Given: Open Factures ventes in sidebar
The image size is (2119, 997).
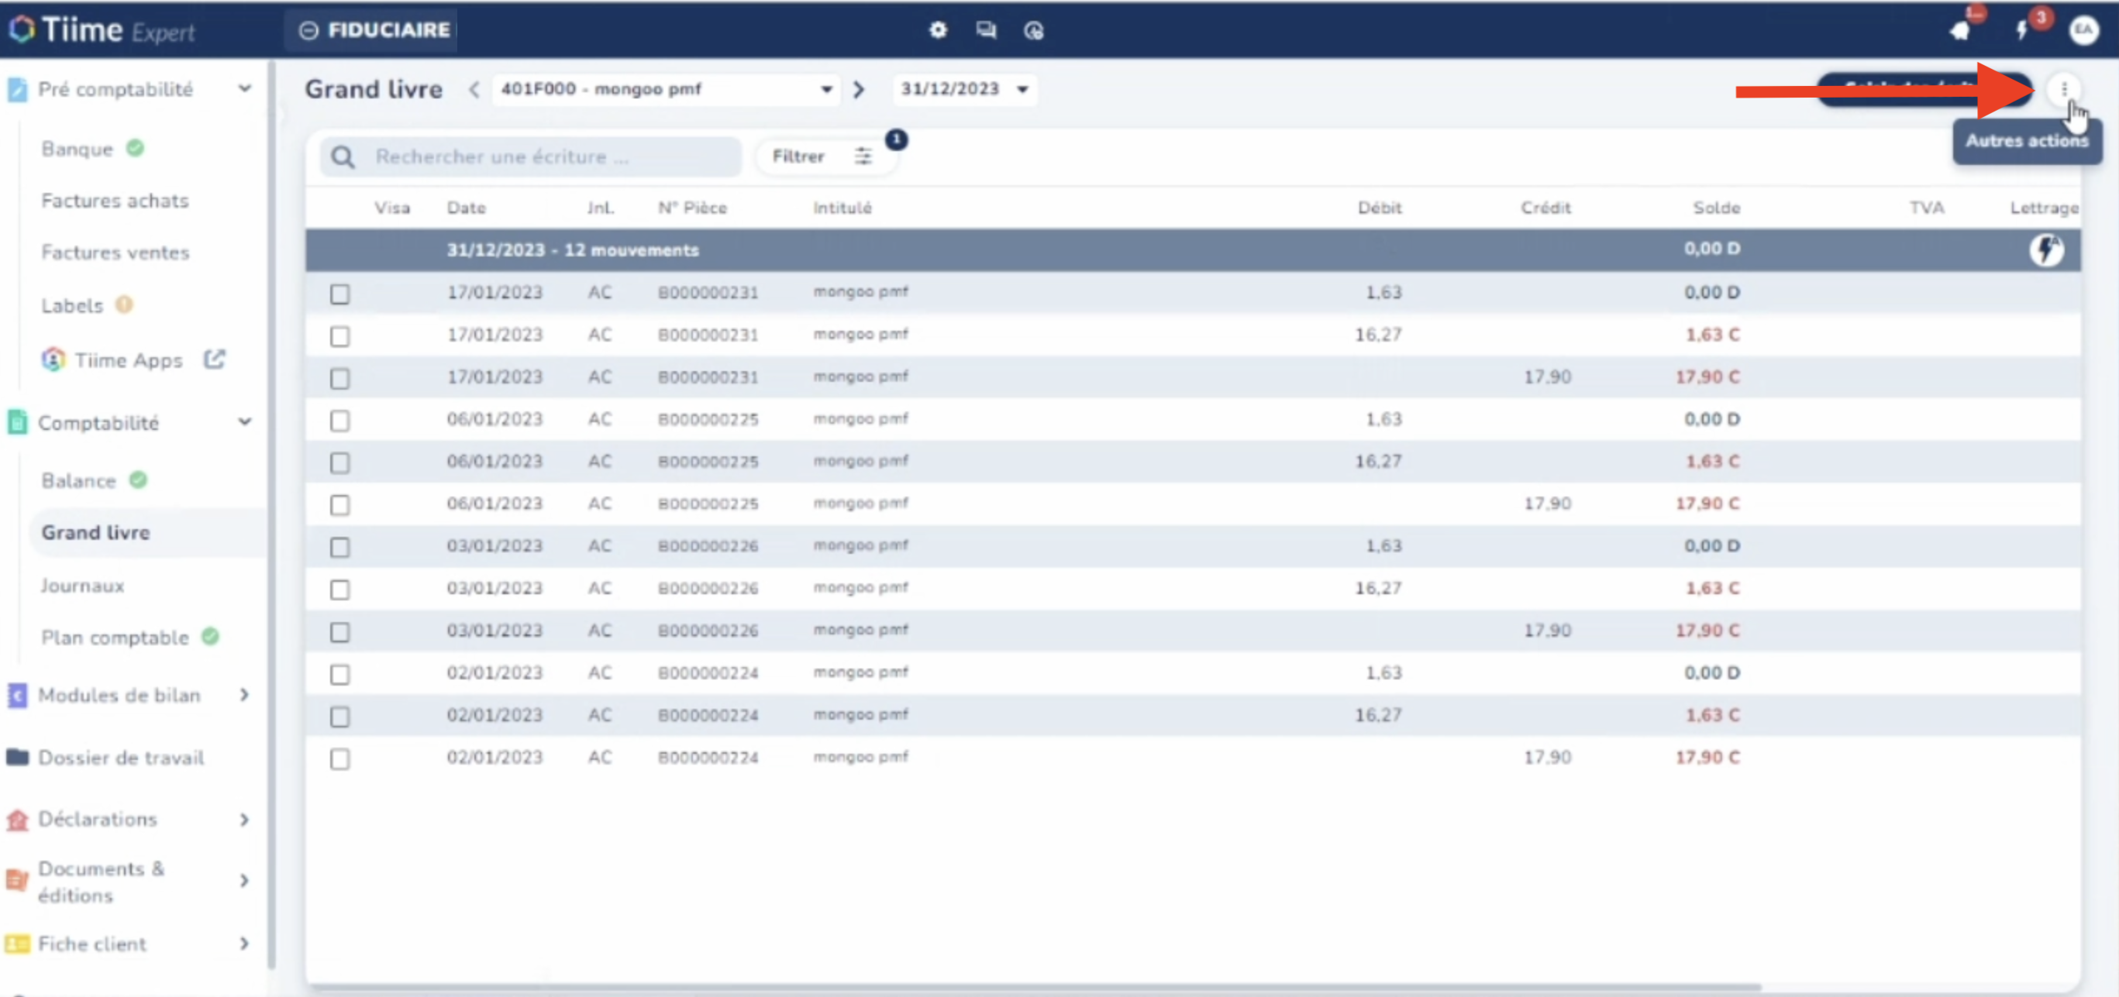Looking at the screenshot, I should point(115,253).
